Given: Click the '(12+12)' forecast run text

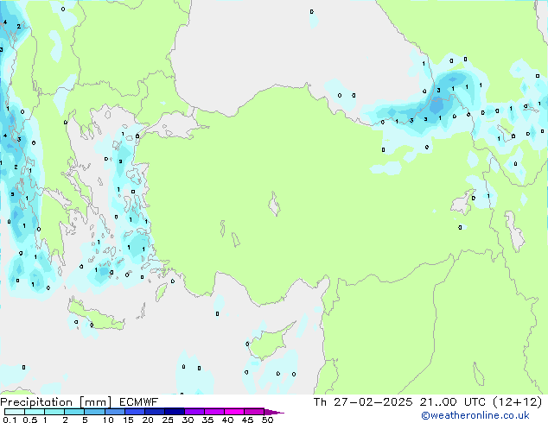Looking at the screenshot, I should tap(518, 402).
